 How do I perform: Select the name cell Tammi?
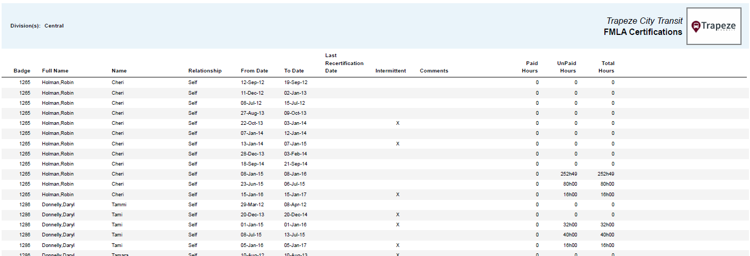click(x=119, y=205)
